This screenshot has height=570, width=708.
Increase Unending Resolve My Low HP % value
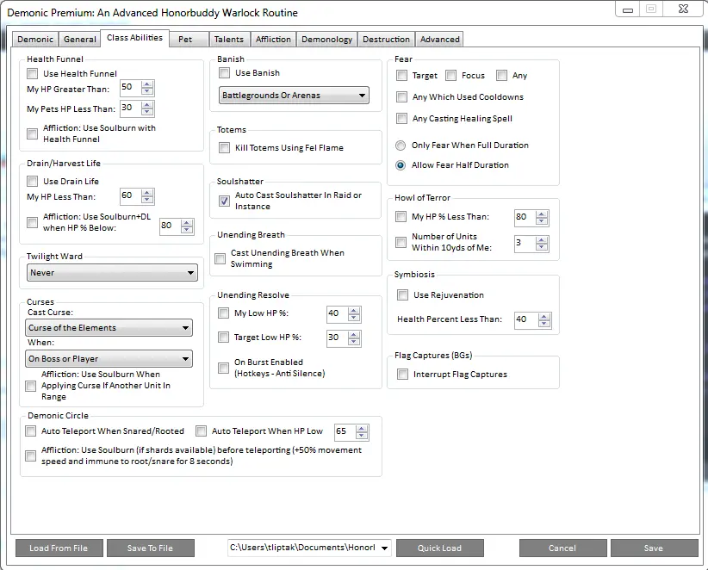[354, 311]
